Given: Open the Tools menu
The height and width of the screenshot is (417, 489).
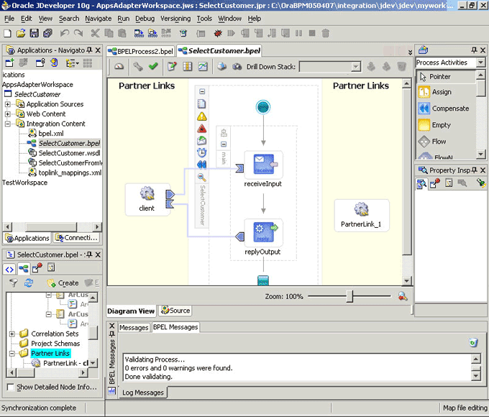Looking at the screenshot, I should [x=204, y=19].
